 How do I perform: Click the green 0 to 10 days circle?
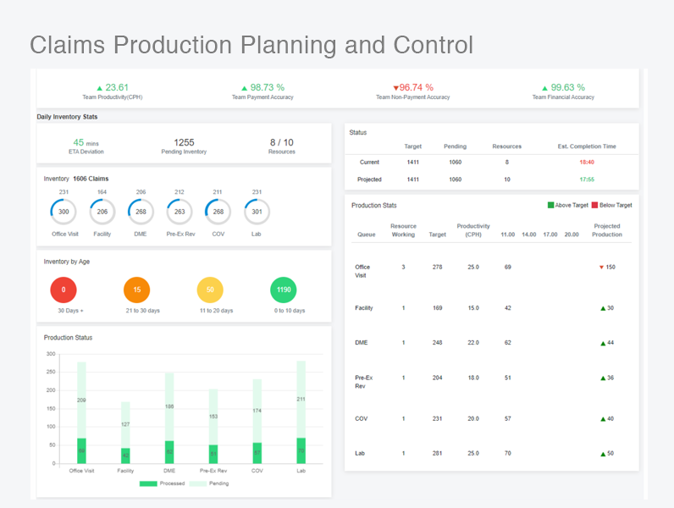(284, 290)
